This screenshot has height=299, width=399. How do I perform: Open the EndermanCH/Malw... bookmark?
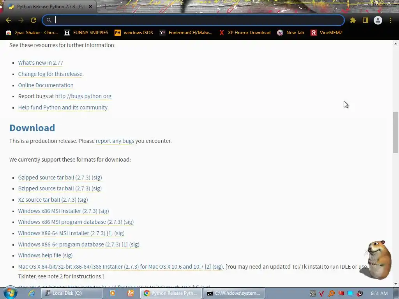(186, 33)
